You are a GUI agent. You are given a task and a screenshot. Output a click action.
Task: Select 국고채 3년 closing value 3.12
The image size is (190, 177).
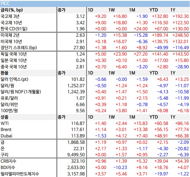(80, 16)
